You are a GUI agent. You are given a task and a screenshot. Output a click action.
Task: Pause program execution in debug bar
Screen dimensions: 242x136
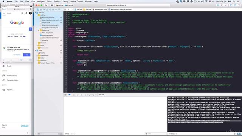click(x=73, y=94)
